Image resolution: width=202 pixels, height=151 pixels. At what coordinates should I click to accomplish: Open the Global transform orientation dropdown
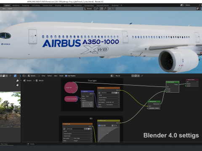pos(89,9)
